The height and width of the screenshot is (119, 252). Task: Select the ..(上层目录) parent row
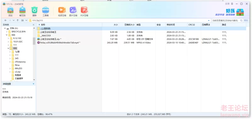141,28
